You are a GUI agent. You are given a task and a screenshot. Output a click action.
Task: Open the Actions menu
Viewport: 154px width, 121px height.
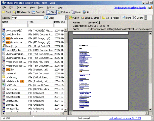tap(51, 8)
